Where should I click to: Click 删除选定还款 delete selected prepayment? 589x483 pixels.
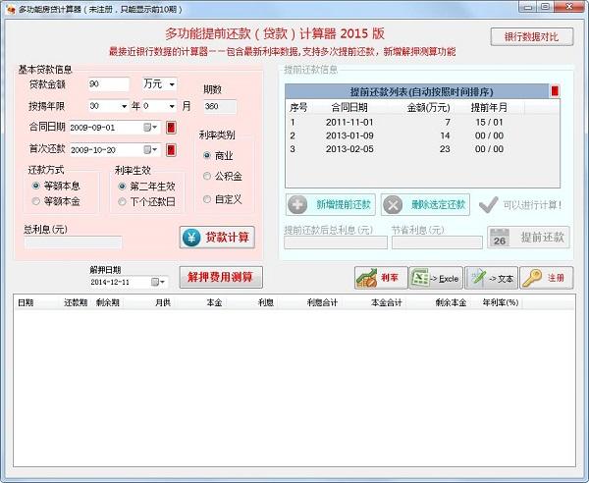click(x=425, y=204)
